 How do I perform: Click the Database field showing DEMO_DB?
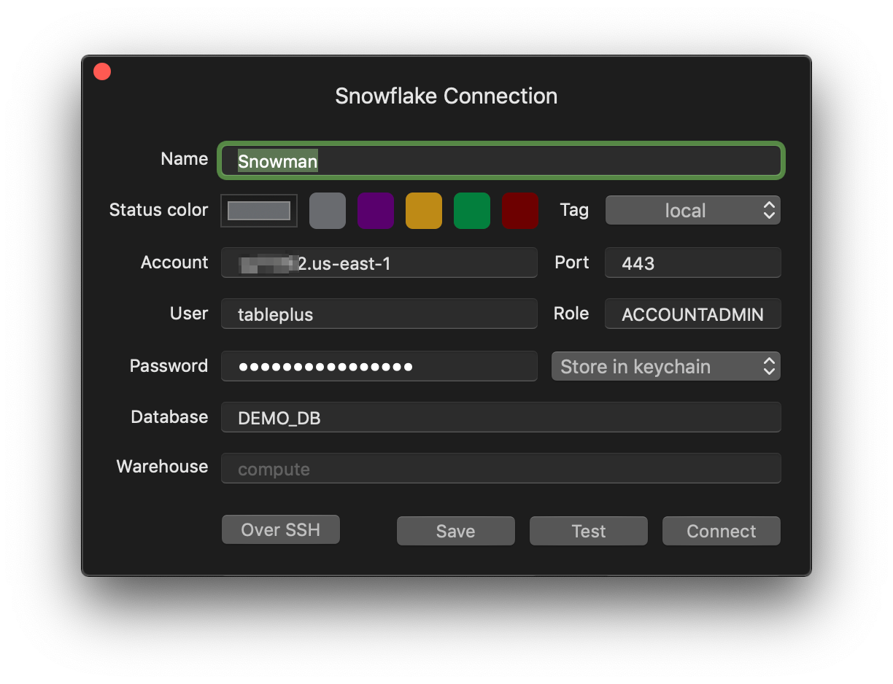[500, 417]
